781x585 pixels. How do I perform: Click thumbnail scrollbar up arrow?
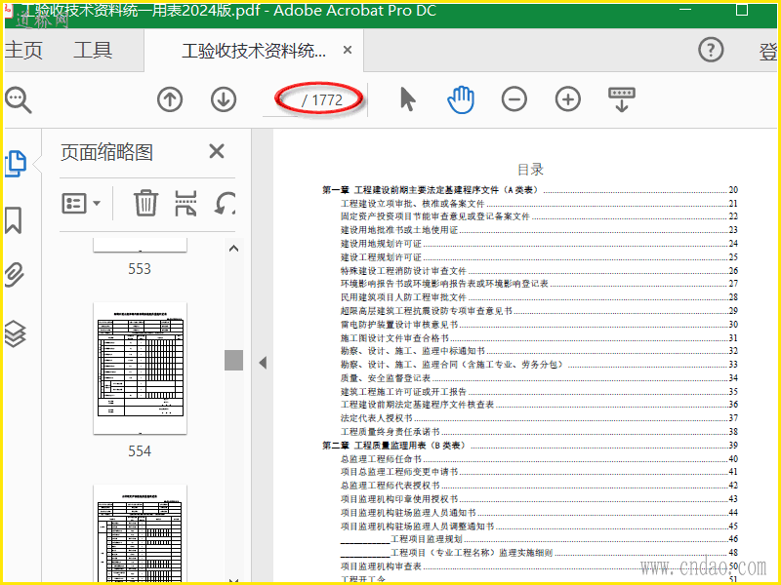pyautogui.click(x=233, y=249)
